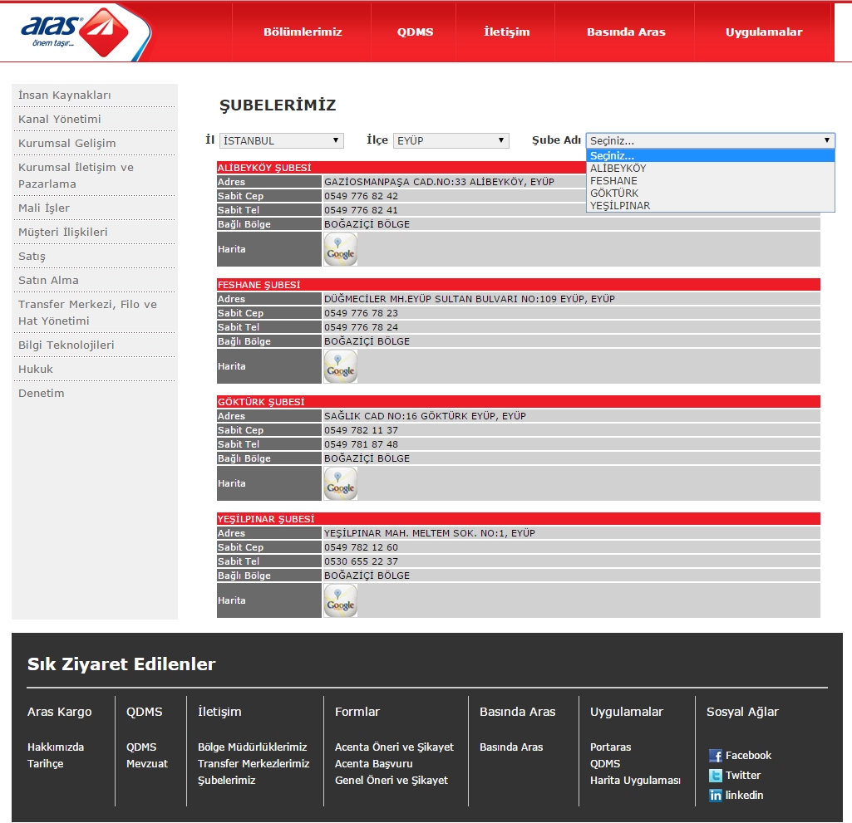This screenshot has height=823, width=852.
Task: Click the Twitter text link
Action: (x=743, y=775)
